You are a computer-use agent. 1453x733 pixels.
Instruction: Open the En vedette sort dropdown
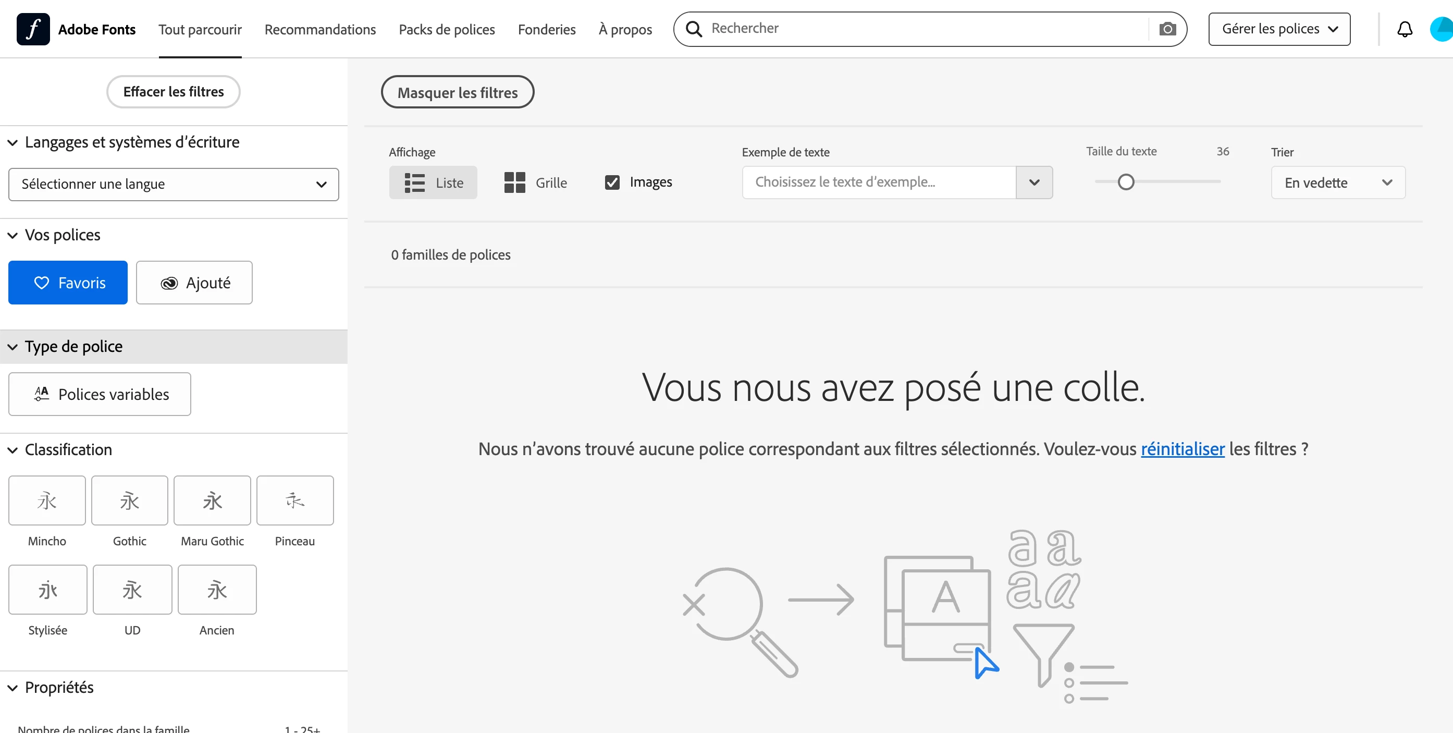tap(1337, 182)
